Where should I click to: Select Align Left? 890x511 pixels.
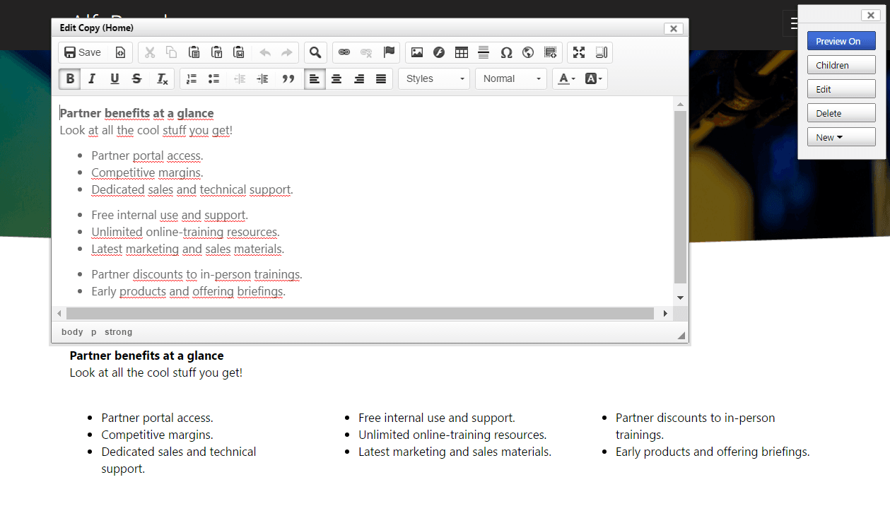315,78
